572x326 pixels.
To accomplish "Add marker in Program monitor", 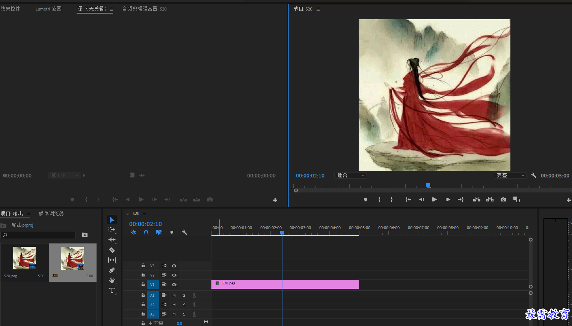I will (365, 200).
